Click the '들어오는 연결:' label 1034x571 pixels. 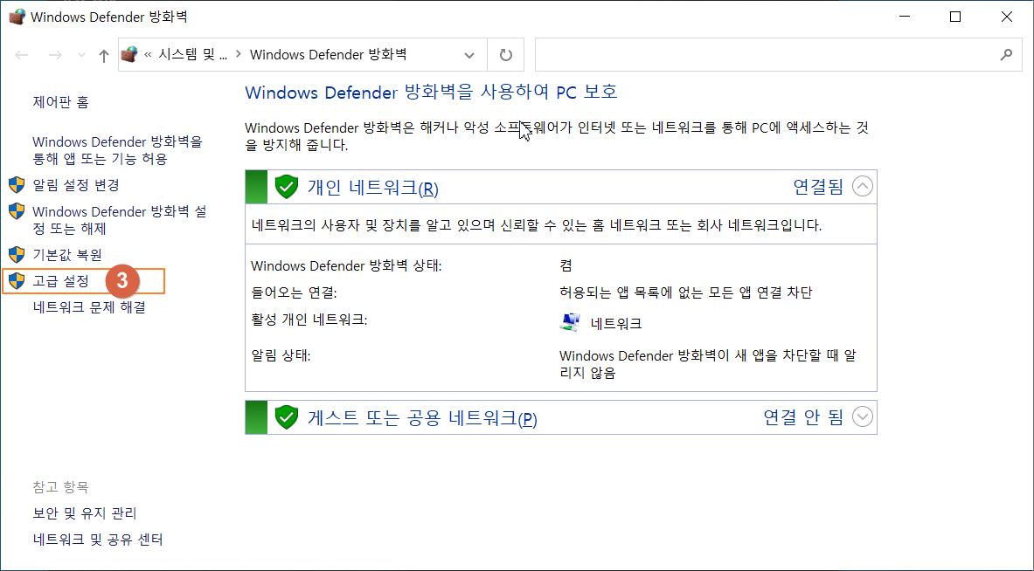(x=294, y=292)
